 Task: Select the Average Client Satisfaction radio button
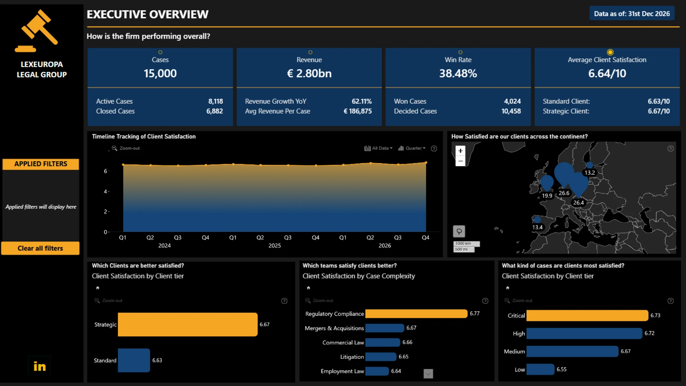coord(610,52)
